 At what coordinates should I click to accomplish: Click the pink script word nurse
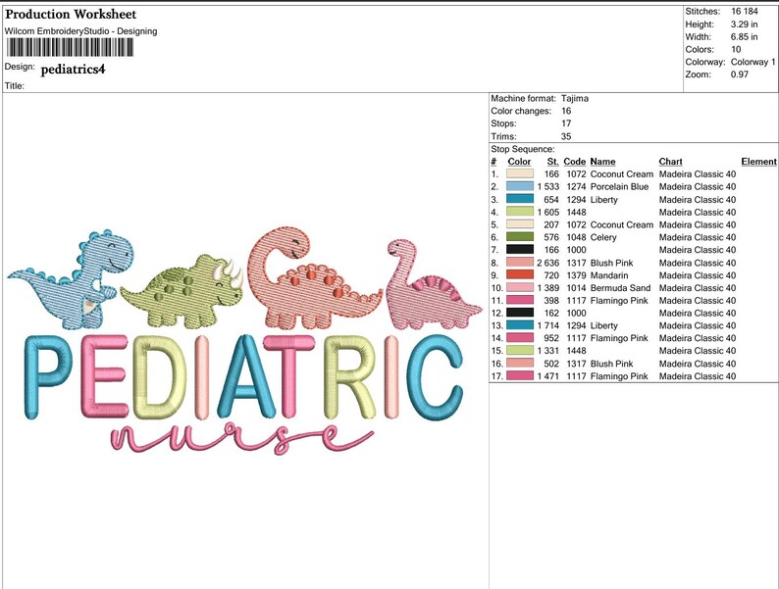pyautogui.click(x=242, y=438)
